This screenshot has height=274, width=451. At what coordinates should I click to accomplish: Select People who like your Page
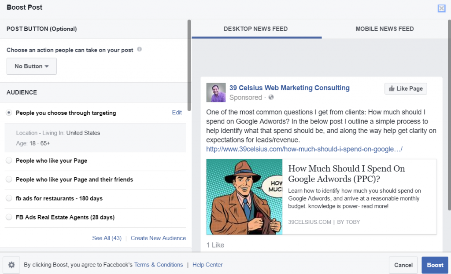point(9,161)
